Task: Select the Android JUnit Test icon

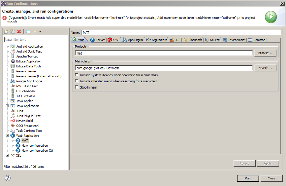Action: point(13,51)
